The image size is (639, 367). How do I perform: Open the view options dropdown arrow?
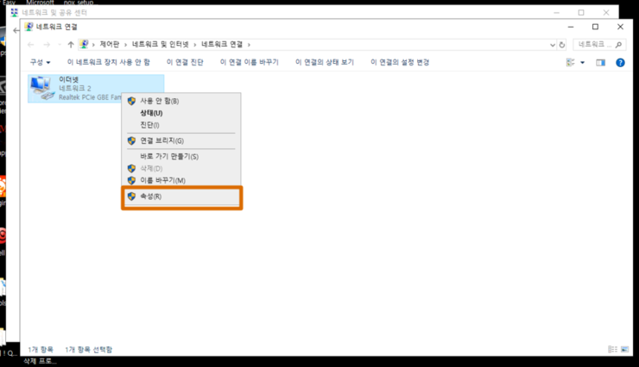[x=582, y=63]
